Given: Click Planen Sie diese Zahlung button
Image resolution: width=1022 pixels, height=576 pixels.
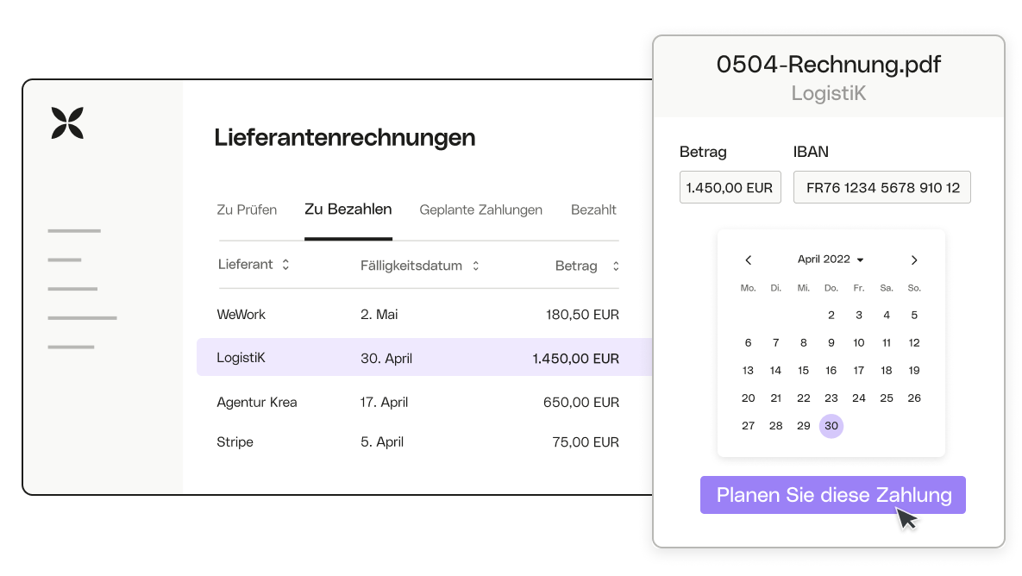Looking at the screenshot, I should 832,495.
